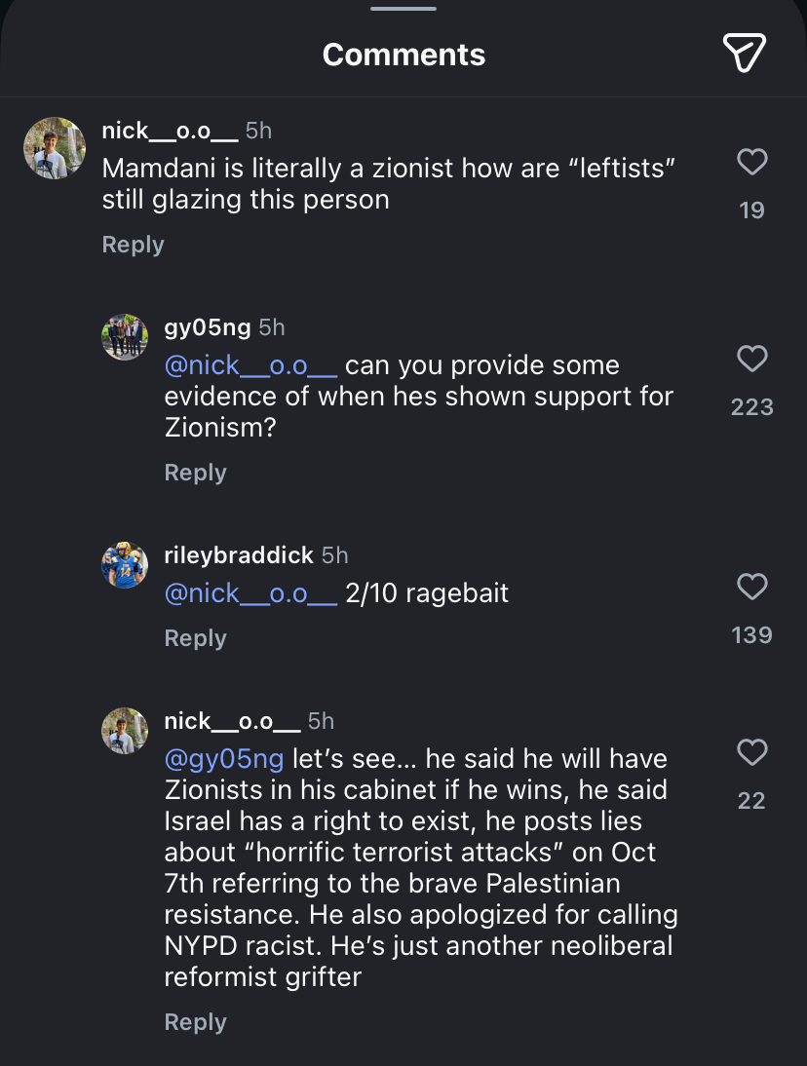Tap @nick__o.o__ mention in gy05ng's reply

pyautogui.click(x=250, y=365)
